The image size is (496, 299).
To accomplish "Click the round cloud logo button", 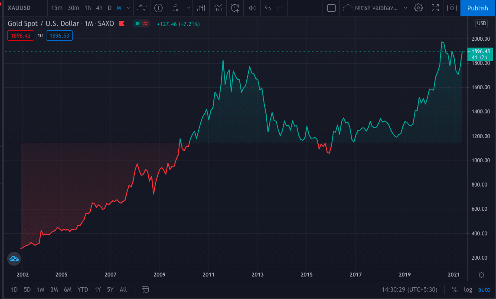I will (14, 259).
